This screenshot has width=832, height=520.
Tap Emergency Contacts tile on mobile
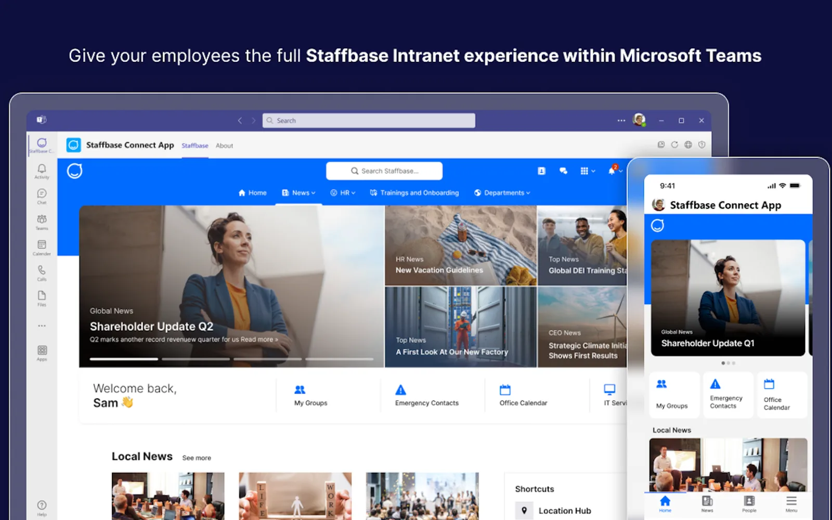pos(727,395)
